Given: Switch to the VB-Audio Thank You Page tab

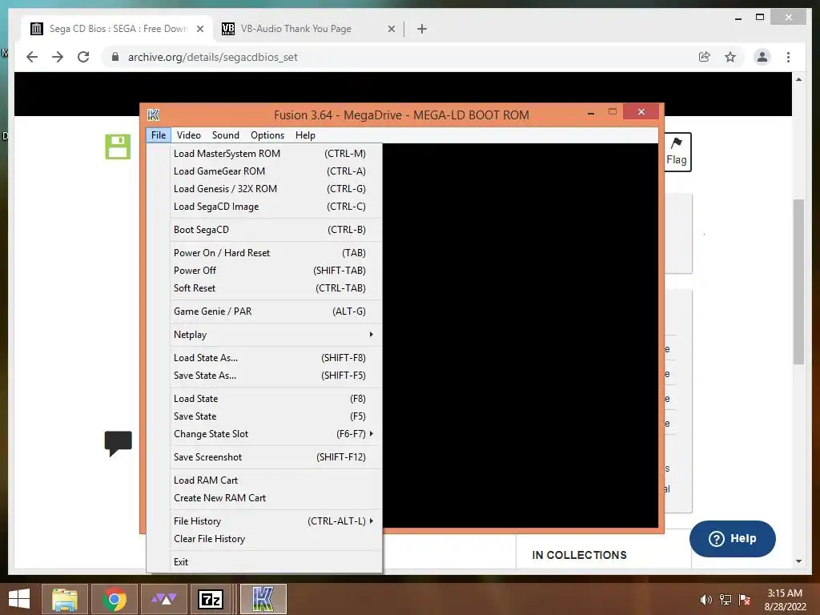Looking at the screenshot, I should pos(308,29).
